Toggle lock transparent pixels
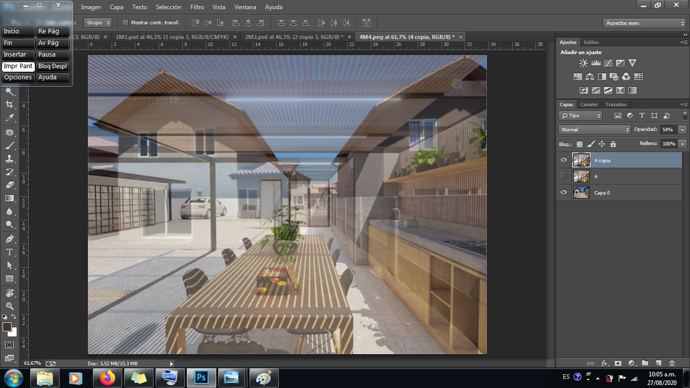This screenshot has height=388, width=690. 579,144
